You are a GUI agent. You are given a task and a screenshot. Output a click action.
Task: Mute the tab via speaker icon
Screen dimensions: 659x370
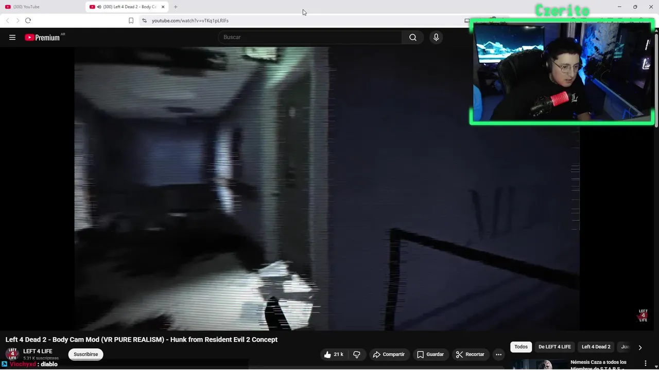coord(99,7)
